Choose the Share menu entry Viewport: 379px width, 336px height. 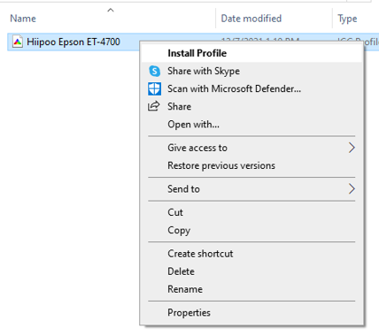tap(251, 106)
